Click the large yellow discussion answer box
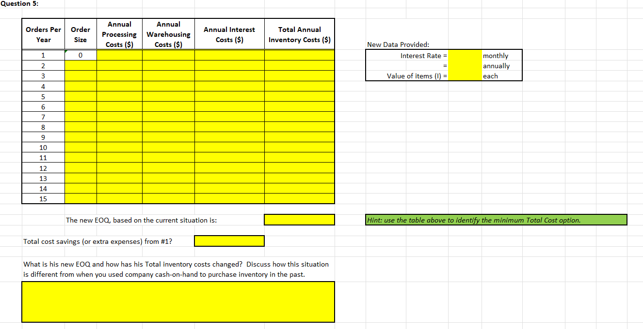 pyautogui.click(x=178, y=302)
